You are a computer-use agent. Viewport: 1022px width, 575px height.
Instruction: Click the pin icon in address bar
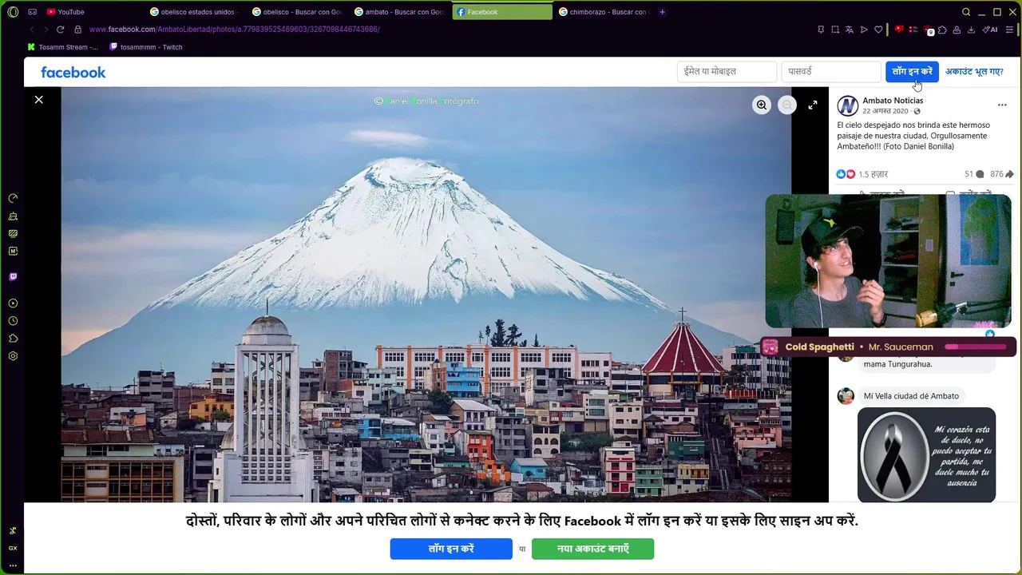821,30
